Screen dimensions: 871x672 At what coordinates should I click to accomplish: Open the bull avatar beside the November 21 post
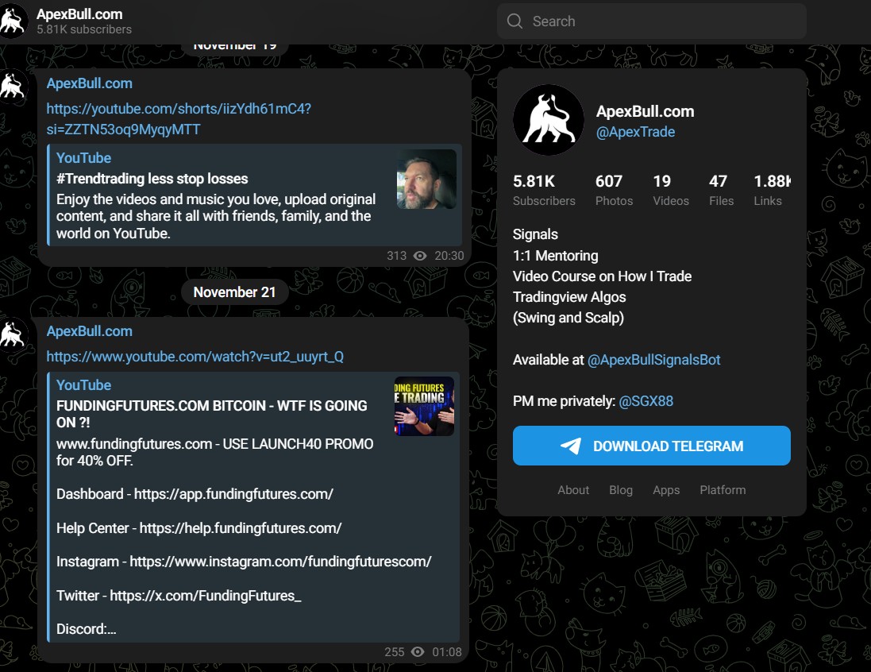[12, 334]
